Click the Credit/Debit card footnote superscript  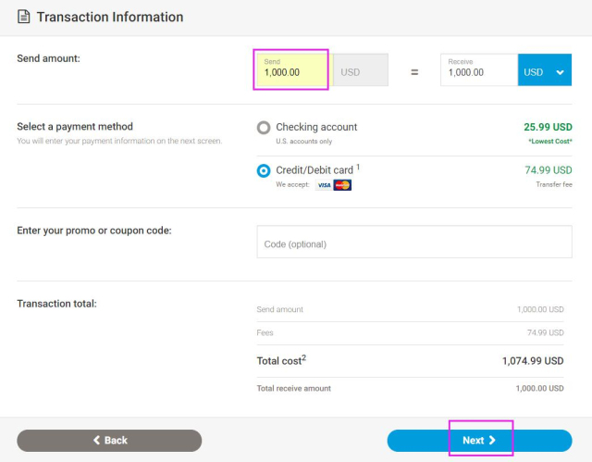click(x=358, y=167)
